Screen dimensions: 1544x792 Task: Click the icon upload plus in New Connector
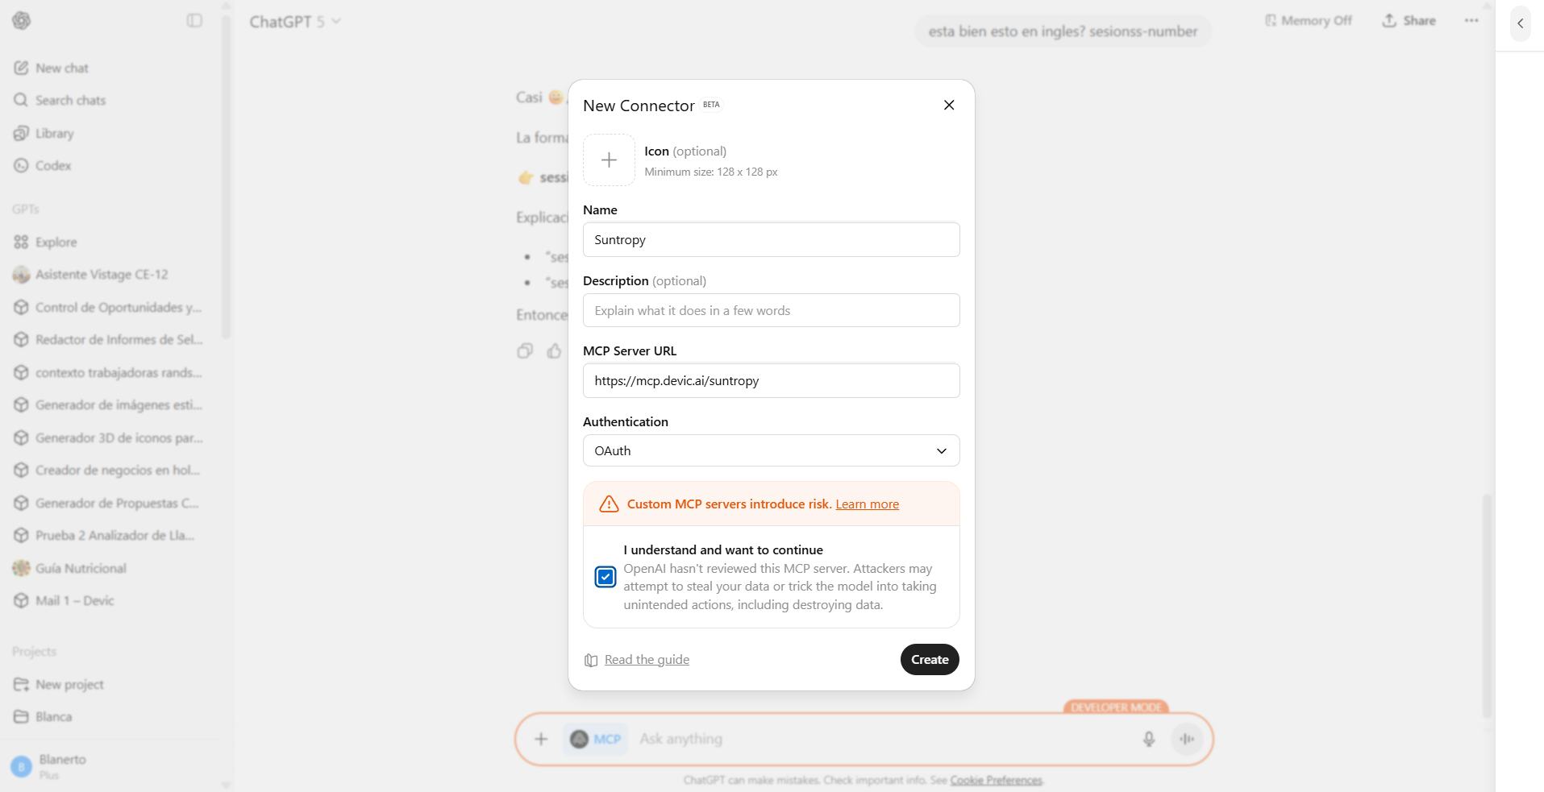pos(609,160)
